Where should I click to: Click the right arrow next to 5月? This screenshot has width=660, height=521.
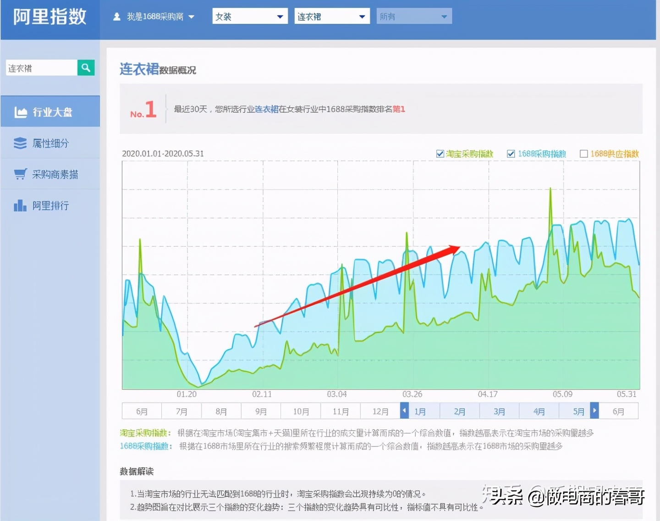(594, 410)
